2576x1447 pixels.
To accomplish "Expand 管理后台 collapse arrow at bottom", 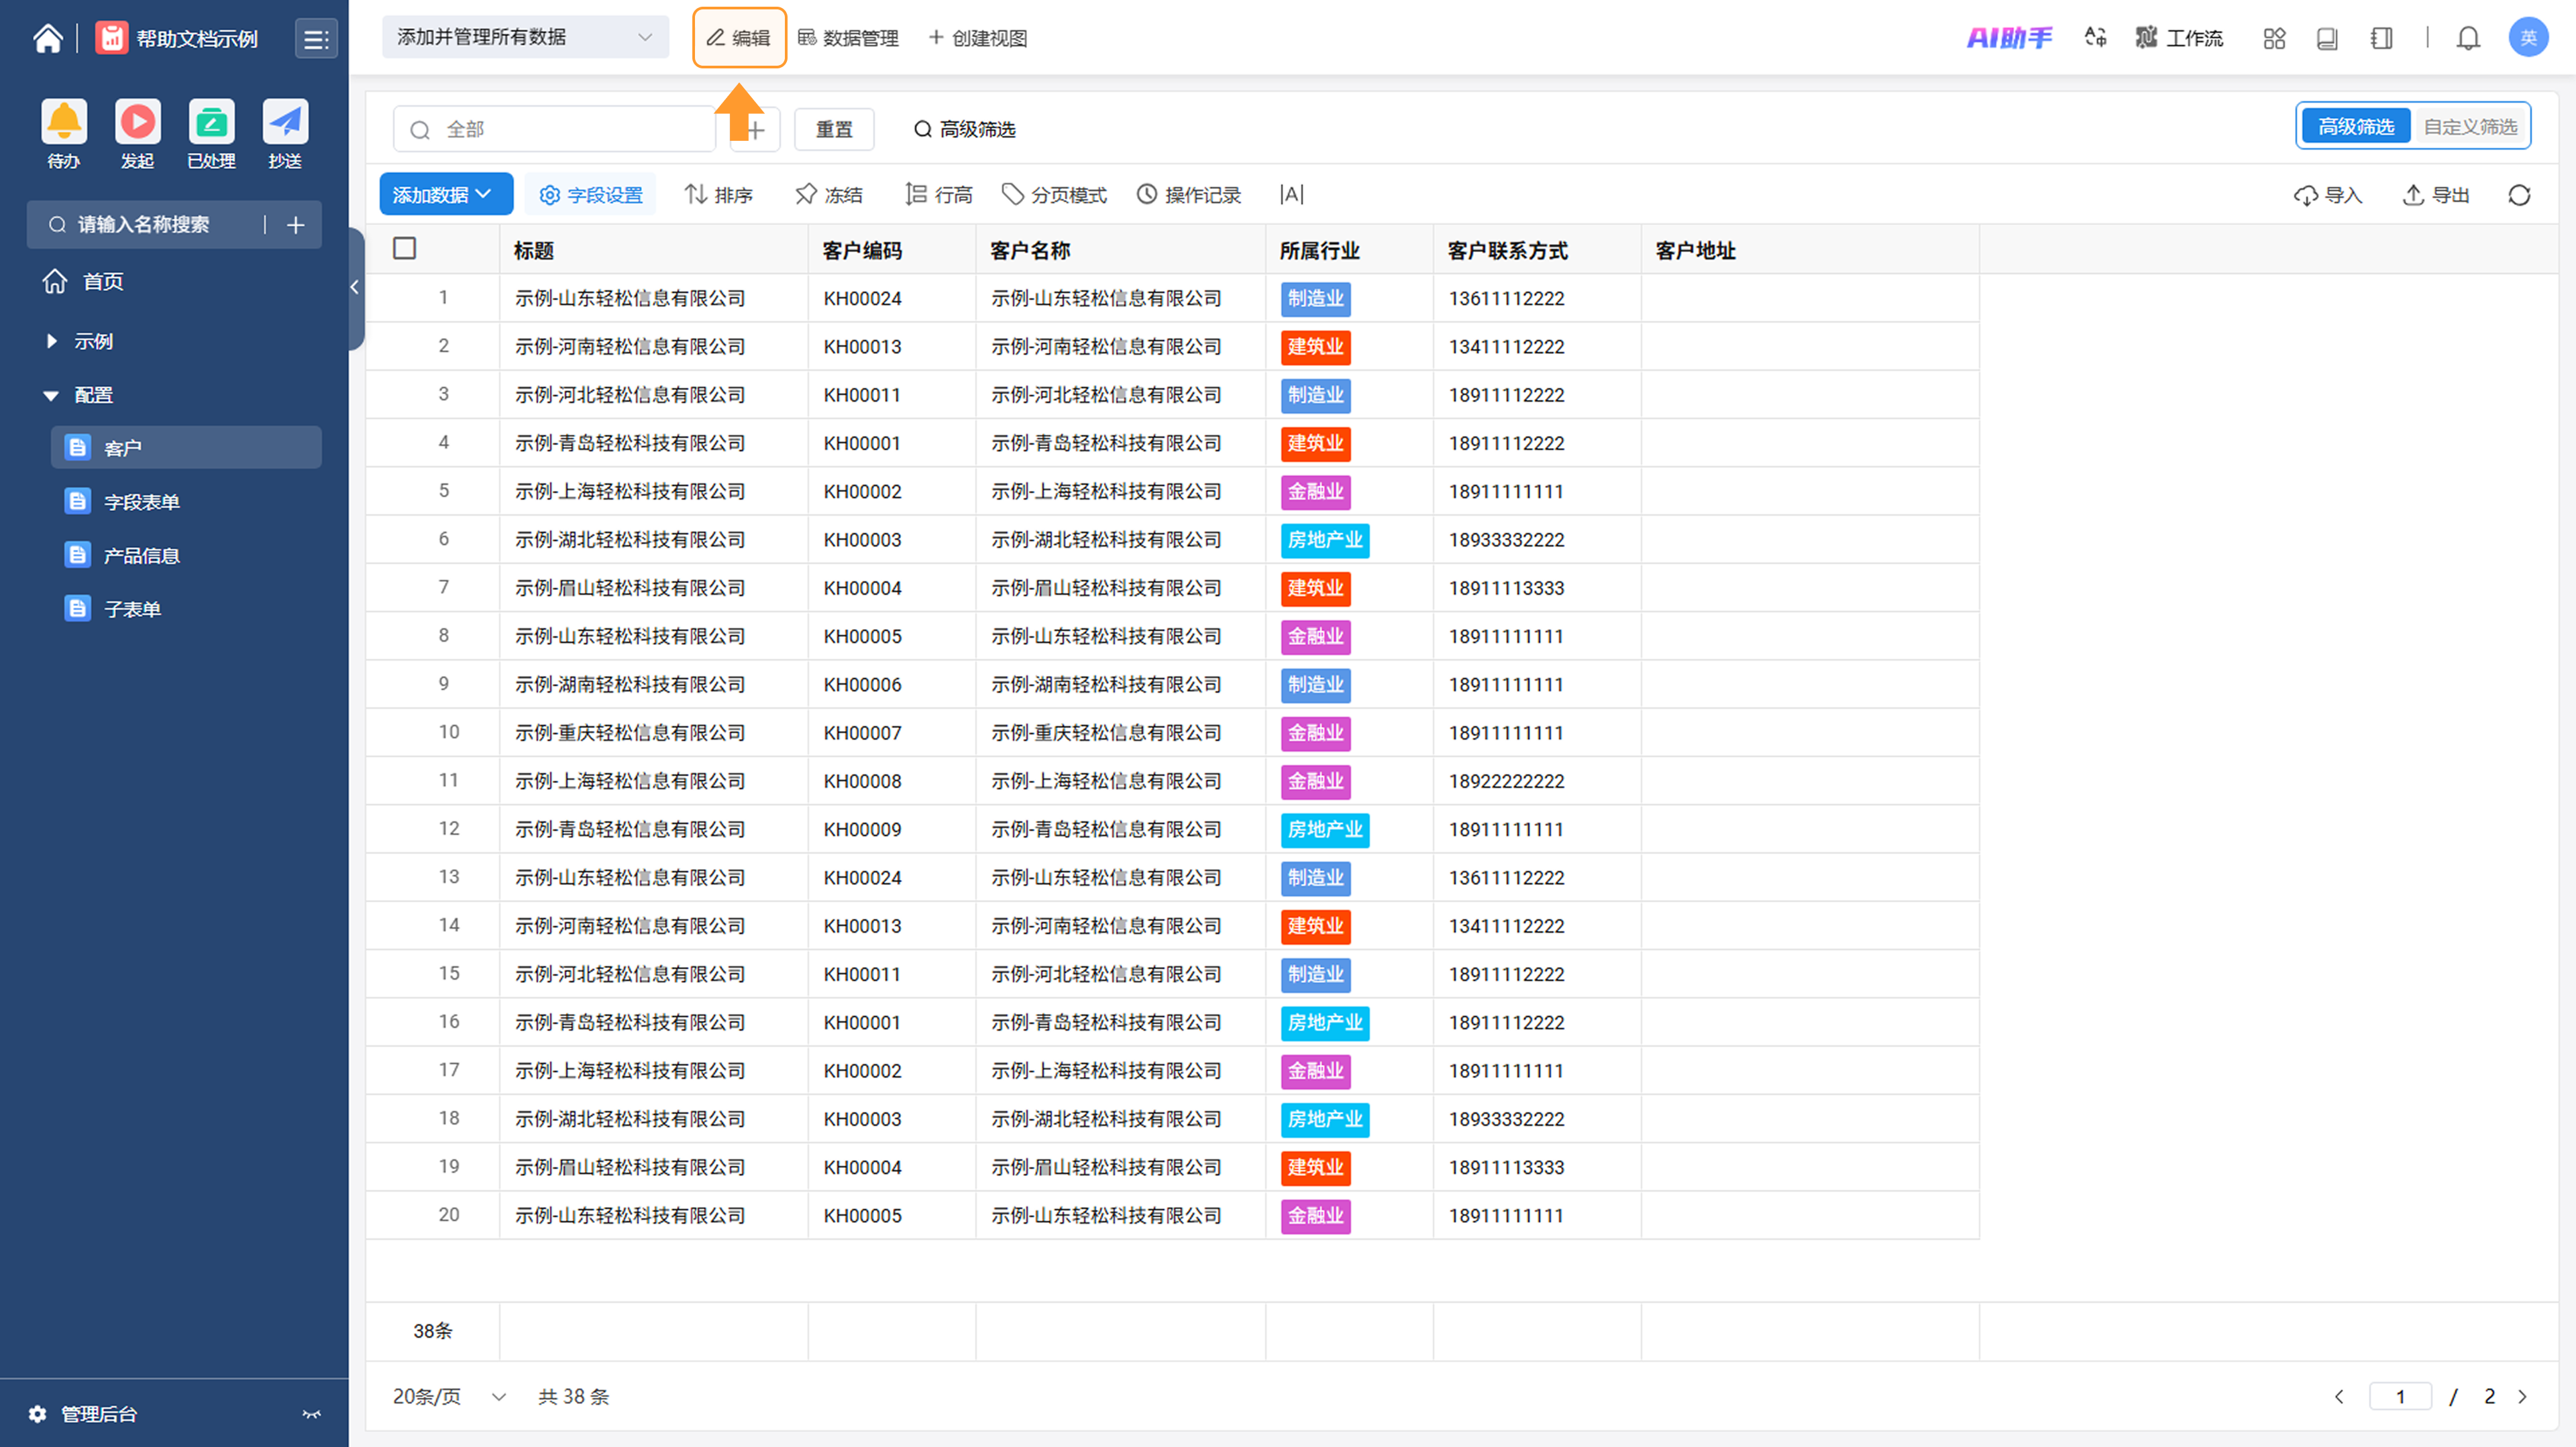I will click(312, 1414).
